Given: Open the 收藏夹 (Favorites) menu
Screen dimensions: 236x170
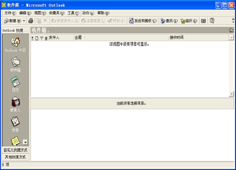Looking at the screenshot, I should coord(57,13).
